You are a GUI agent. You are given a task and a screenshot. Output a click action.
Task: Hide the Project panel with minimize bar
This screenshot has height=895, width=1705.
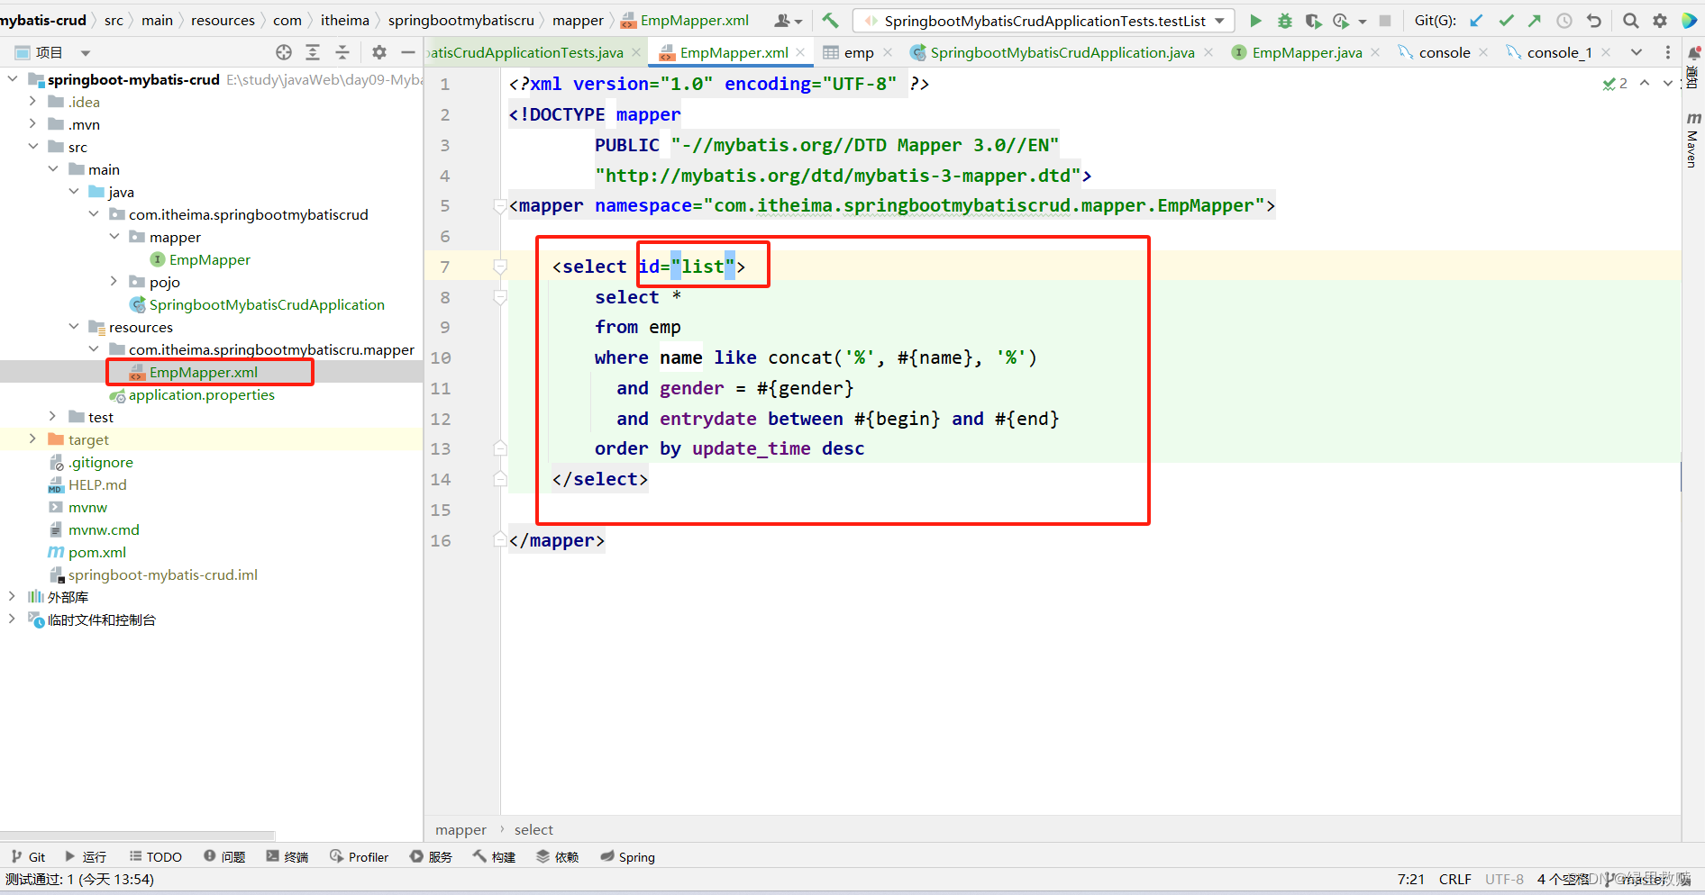[x=408, y=52]
